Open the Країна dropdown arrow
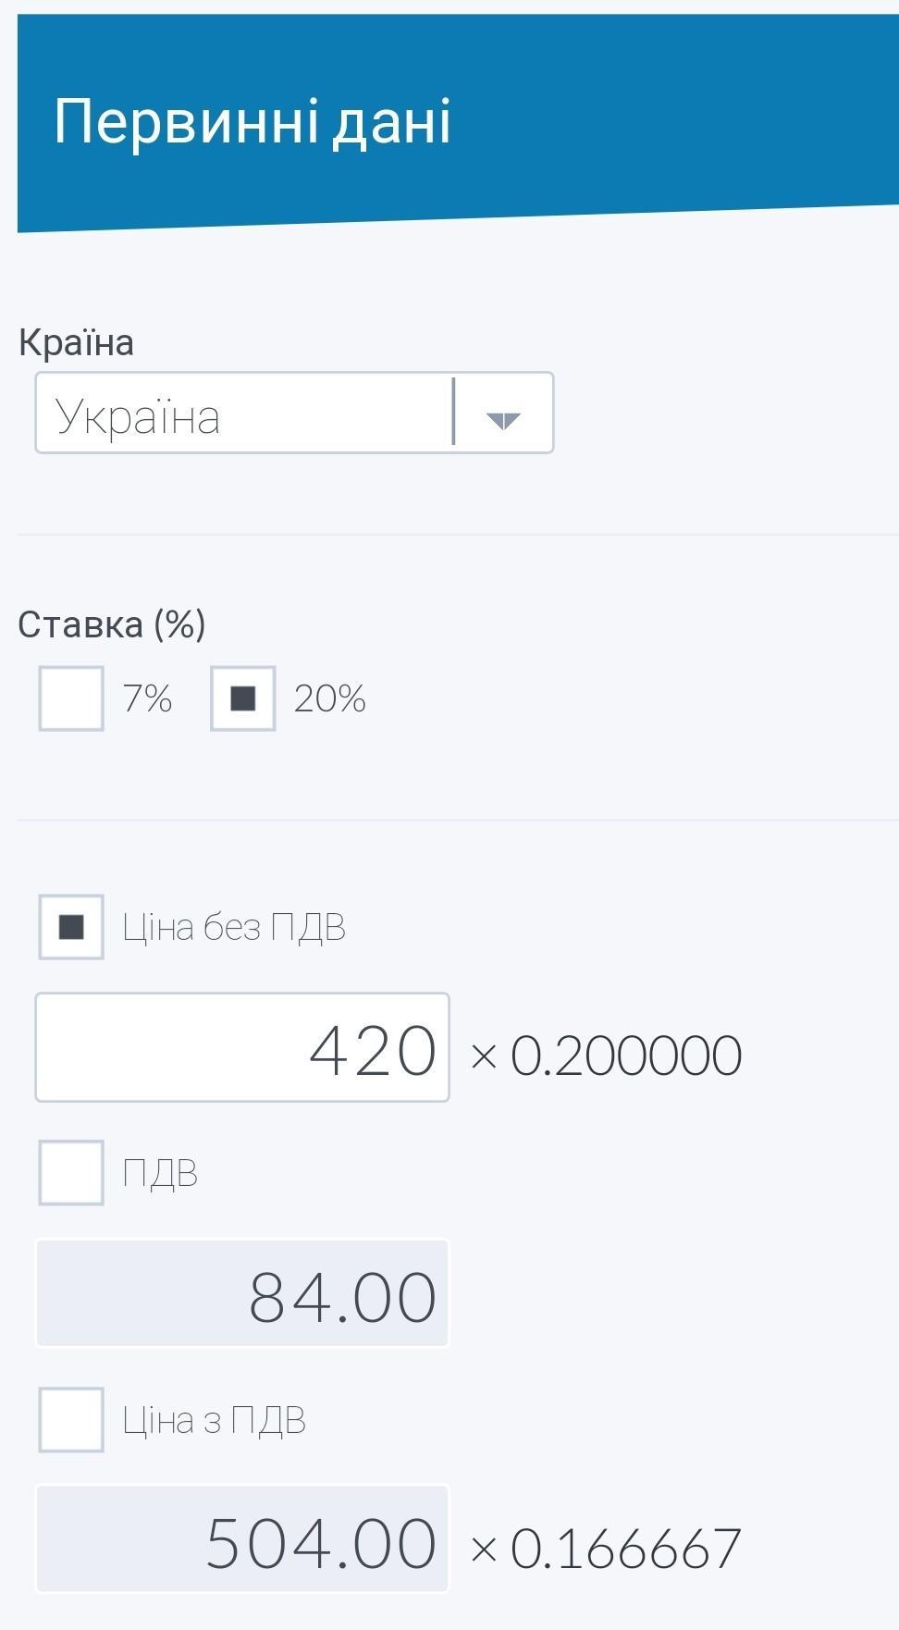The width and height of the screenshot is (899, 1630). click(x=503, y=419)
